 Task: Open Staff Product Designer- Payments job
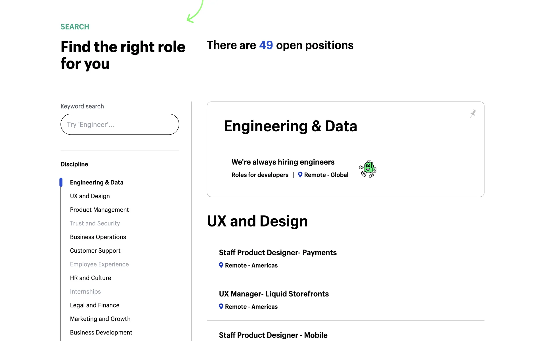coord(278,253)
